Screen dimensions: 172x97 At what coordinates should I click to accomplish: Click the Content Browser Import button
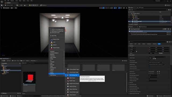(9, 61)
